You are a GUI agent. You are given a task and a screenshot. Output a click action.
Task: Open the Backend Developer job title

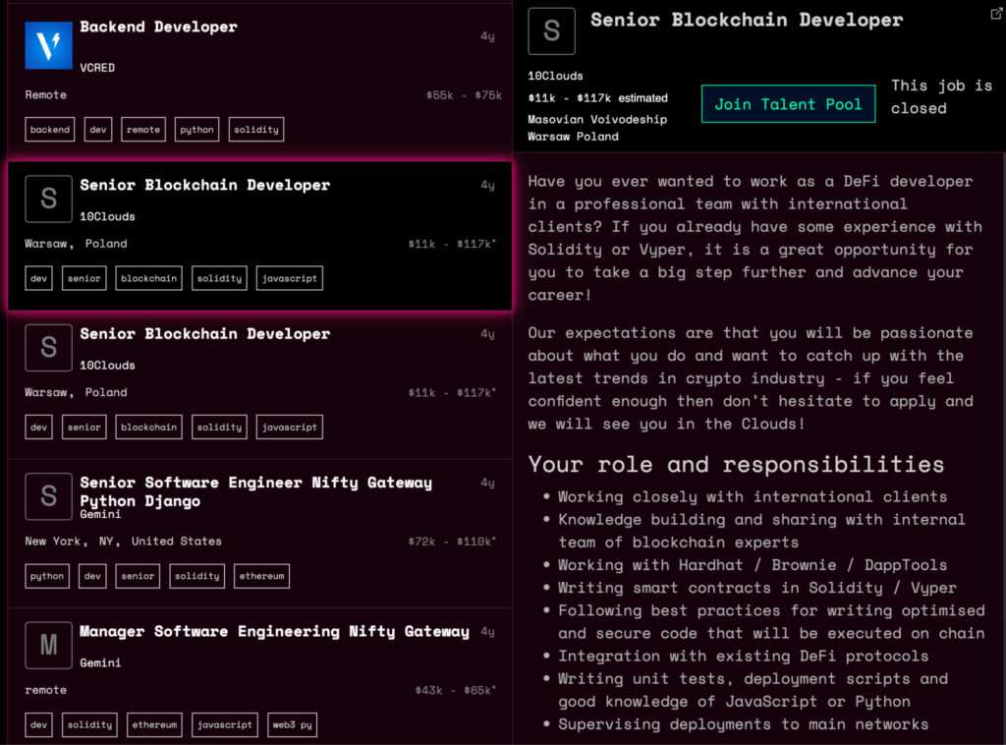click(x=158, y=27)
